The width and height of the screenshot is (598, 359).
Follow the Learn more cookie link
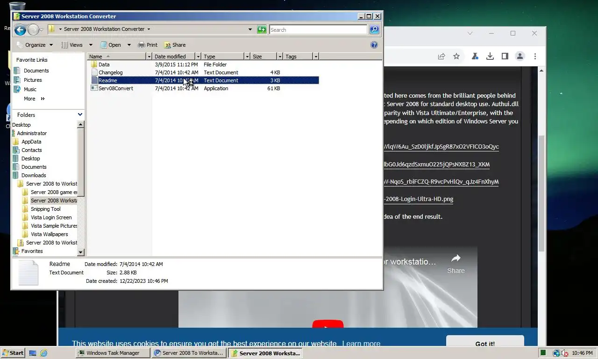pyautogui.click(x=361, y=344)
